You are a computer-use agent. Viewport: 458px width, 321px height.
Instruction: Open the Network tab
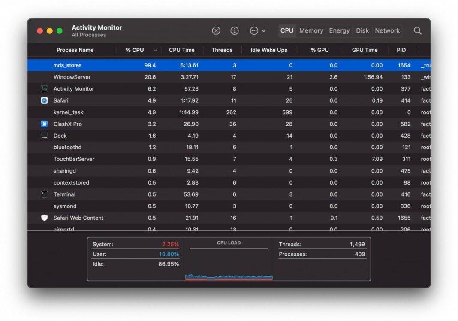click(387, 30)
